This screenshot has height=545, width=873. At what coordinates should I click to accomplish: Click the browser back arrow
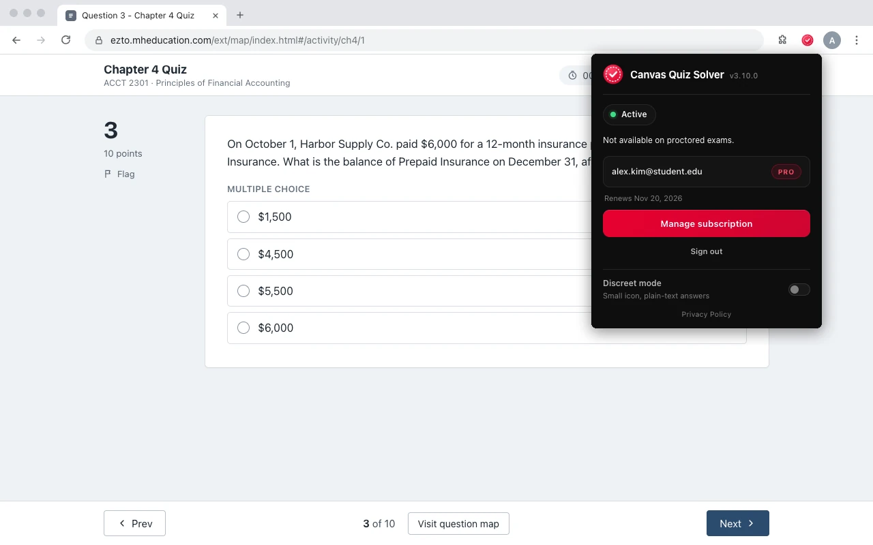[x=16, y=40]
